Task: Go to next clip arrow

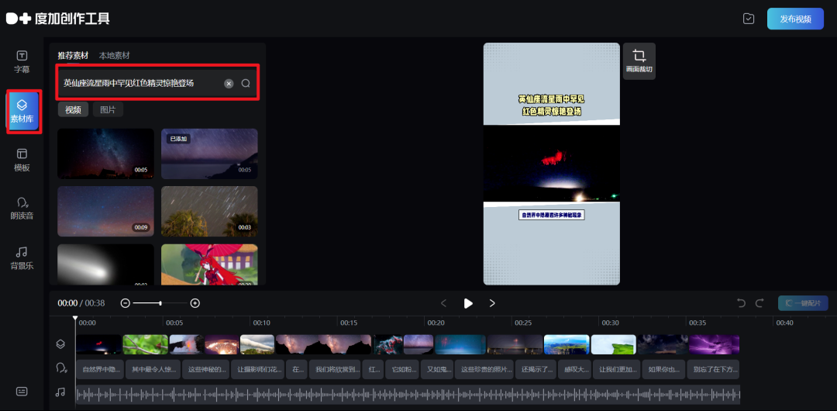Action: [492, 303]
